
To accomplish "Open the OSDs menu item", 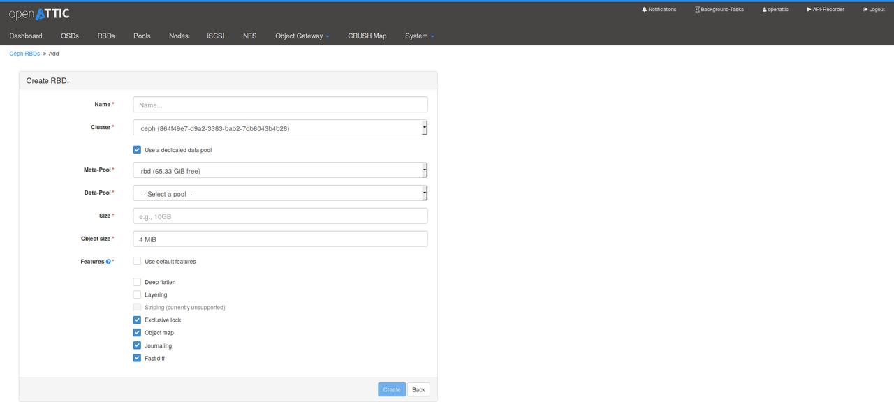I will click(x=70, y=36).
